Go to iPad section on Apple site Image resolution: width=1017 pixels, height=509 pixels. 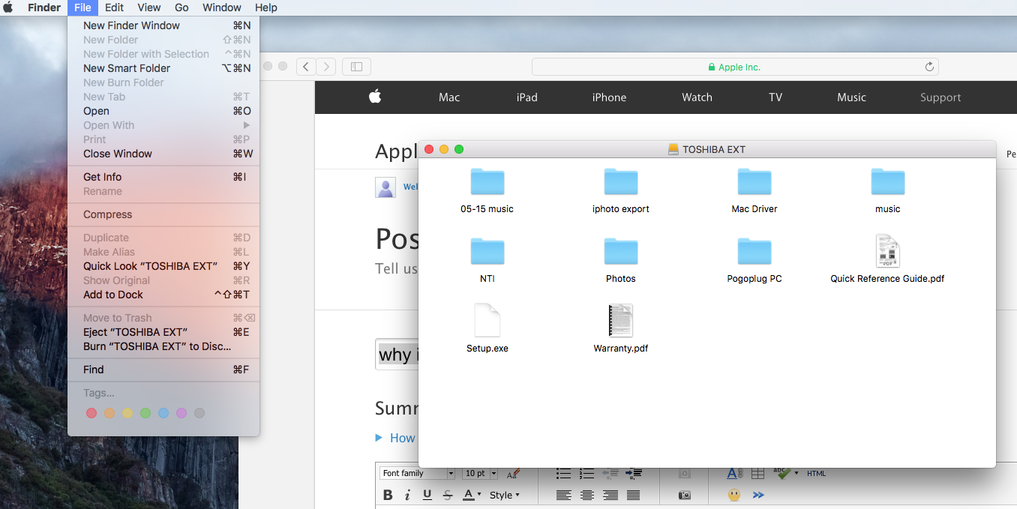click(527, 97)
